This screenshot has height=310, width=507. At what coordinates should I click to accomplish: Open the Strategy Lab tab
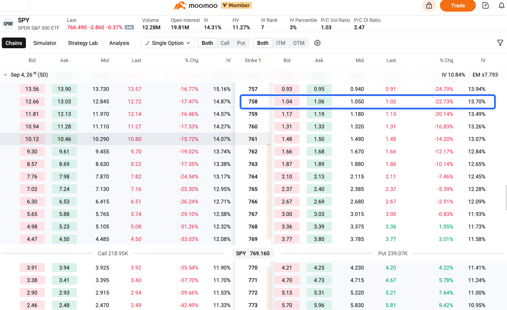click(82, 43)
